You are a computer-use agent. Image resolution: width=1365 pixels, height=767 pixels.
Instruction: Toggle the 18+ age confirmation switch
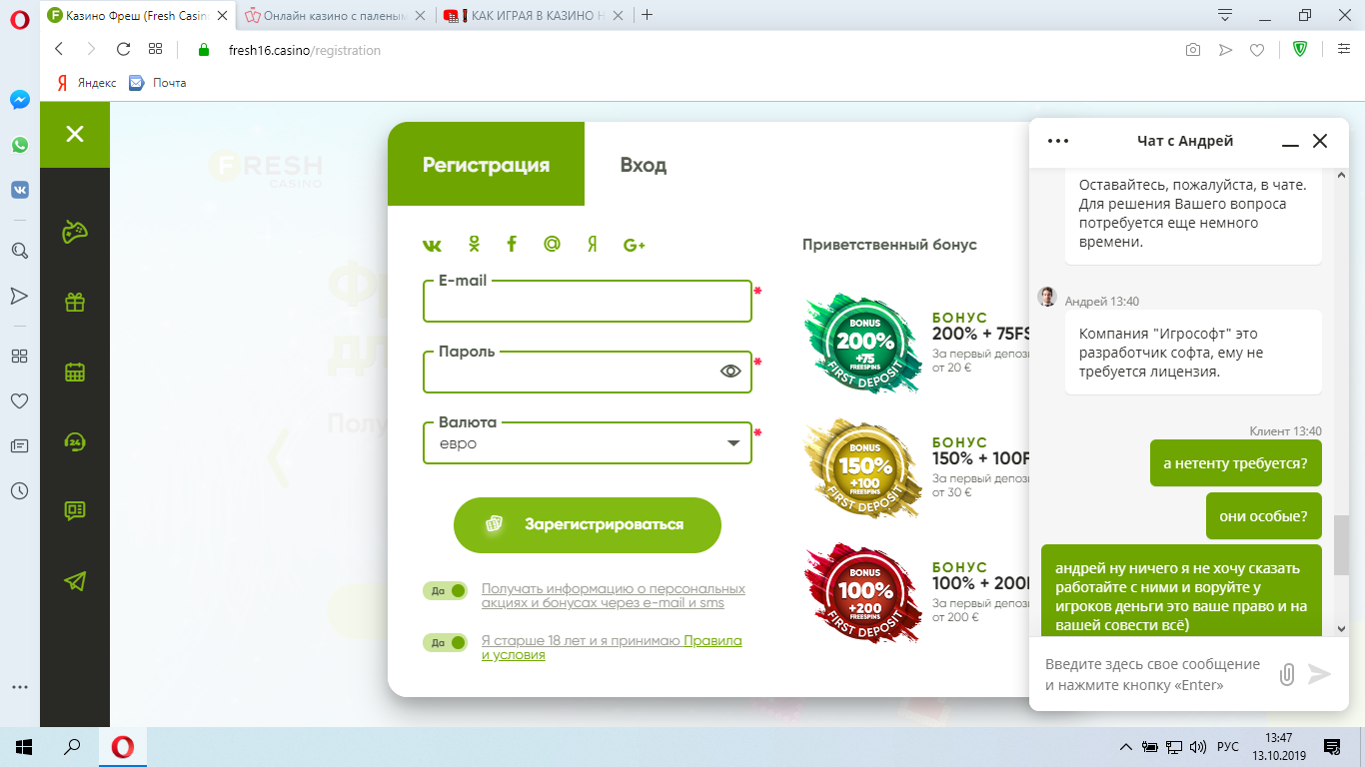tap(445, 642)
